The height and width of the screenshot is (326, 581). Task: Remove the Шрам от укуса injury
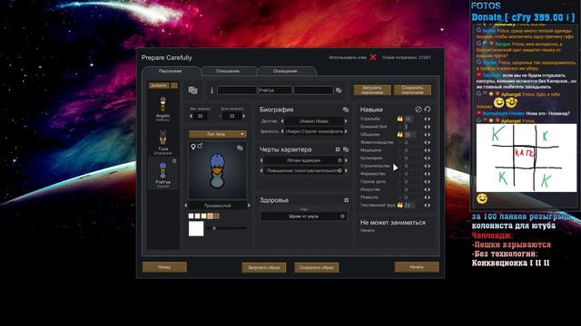tap(342, 216)
